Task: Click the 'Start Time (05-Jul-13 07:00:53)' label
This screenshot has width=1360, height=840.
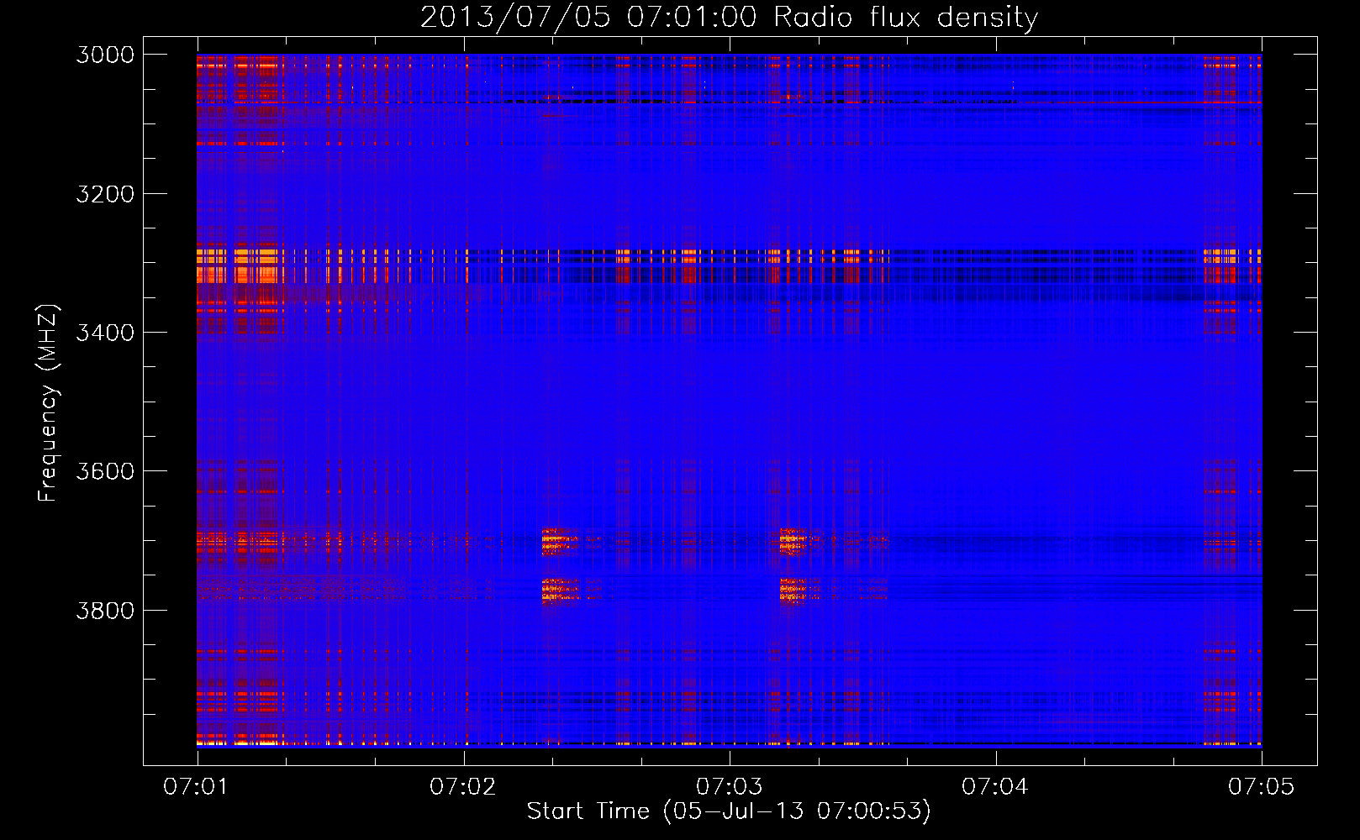Action: point(729,811)
